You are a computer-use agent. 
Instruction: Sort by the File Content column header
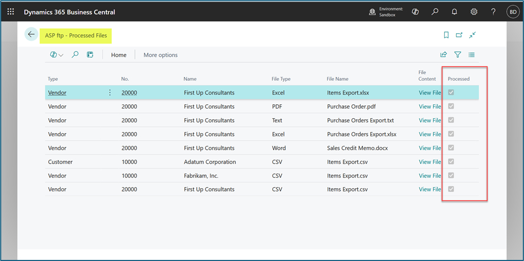coord(427,76)
